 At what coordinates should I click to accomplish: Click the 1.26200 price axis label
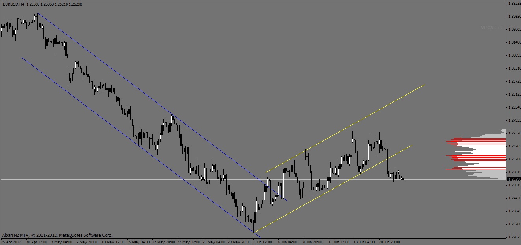514,159
